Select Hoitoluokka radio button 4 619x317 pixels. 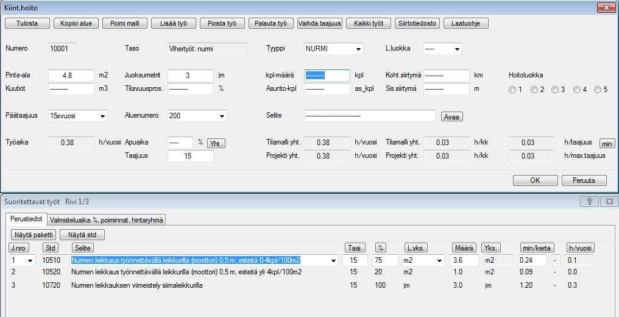pos(577,90)
